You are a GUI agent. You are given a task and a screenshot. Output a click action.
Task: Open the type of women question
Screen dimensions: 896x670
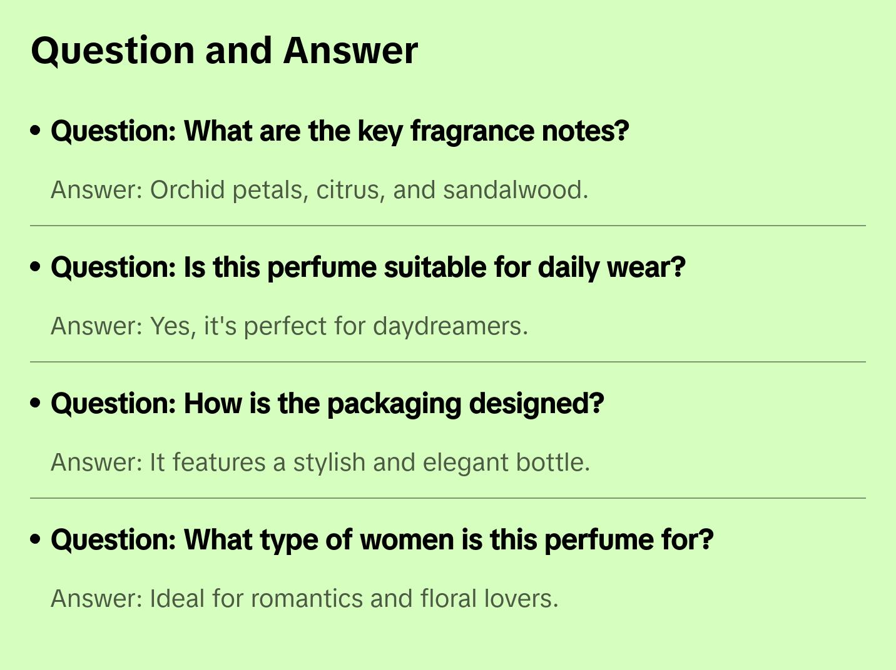(382, 540)
